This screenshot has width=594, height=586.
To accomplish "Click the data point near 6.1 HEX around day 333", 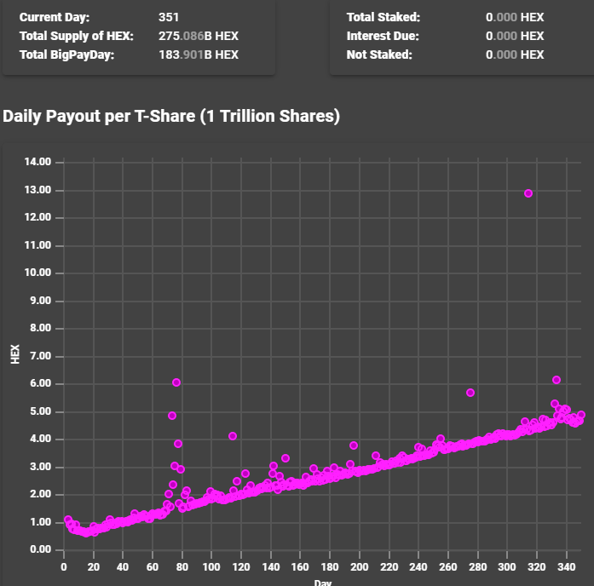I will pyautogui.click(x=557, y=380).
